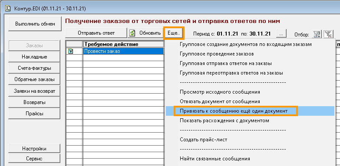Click the period end date 30.11.21
The width and height of the screenshot is (340, 166).
[x=260, y=34]
